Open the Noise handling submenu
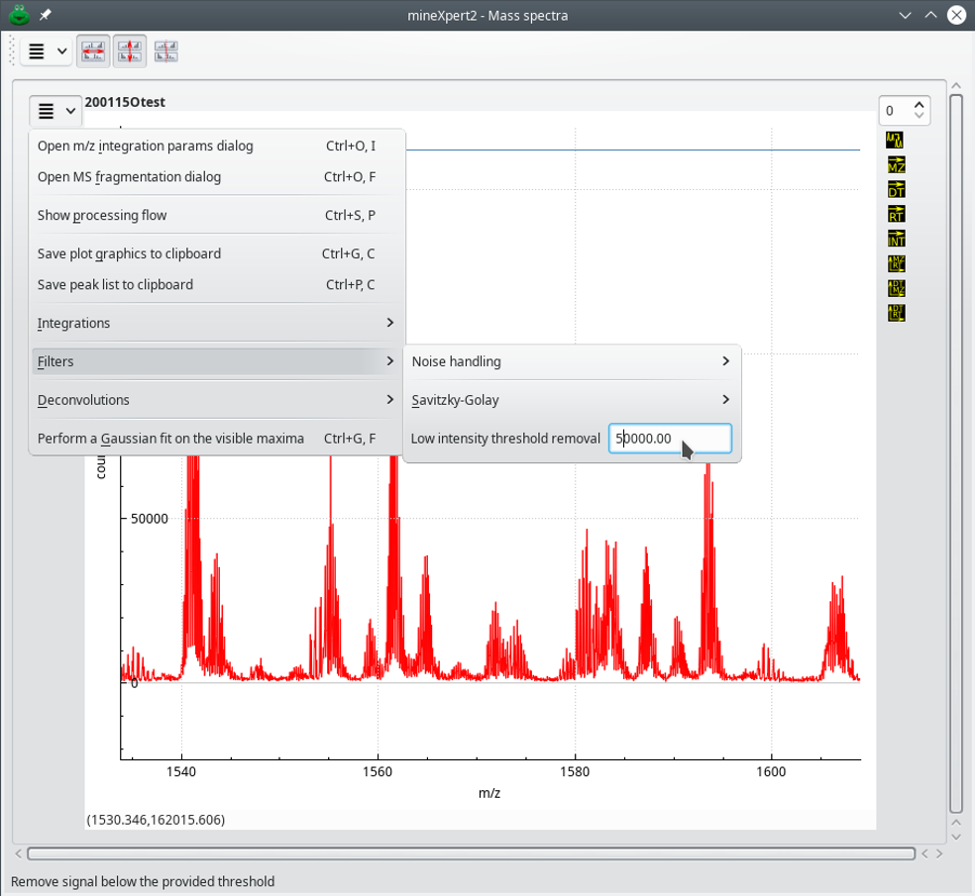Viewport: 975px width, 896px height. tap(571, 361)
